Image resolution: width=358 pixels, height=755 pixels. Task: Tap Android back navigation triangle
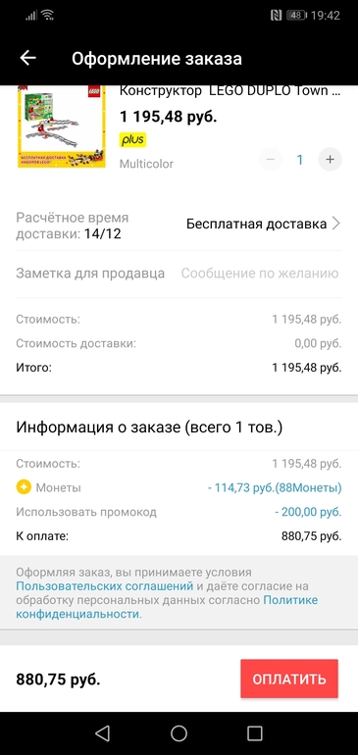click(102, 732)
